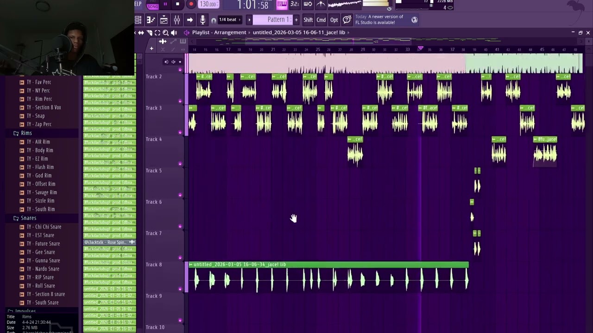
Task: Select the playlist paint/slice tool icon
Action: (149, 33)
